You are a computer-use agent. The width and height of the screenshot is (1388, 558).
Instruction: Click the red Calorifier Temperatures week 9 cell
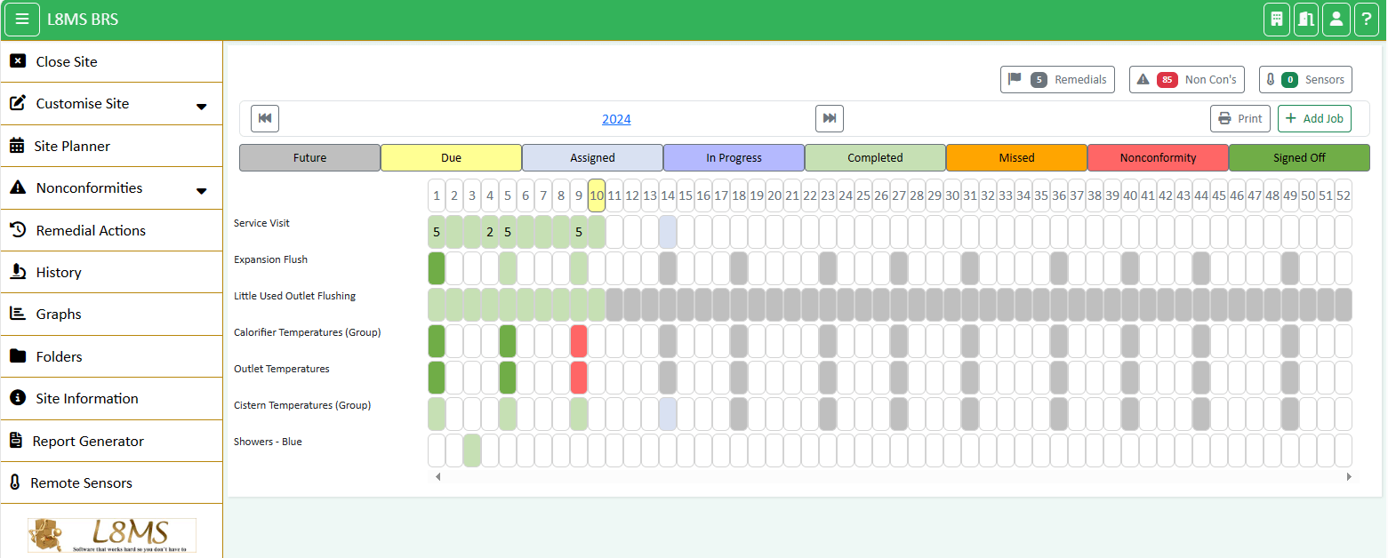(579, 341)
